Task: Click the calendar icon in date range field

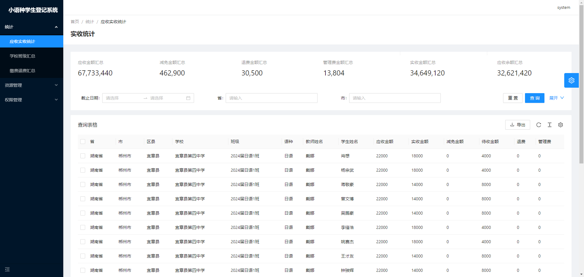Action: coord(188,98)
